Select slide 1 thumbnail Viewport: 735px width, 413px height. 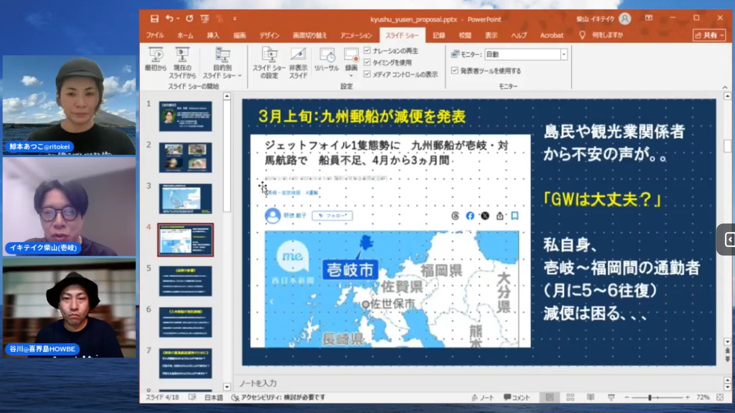pyautogui.click(x=186, y=116)
